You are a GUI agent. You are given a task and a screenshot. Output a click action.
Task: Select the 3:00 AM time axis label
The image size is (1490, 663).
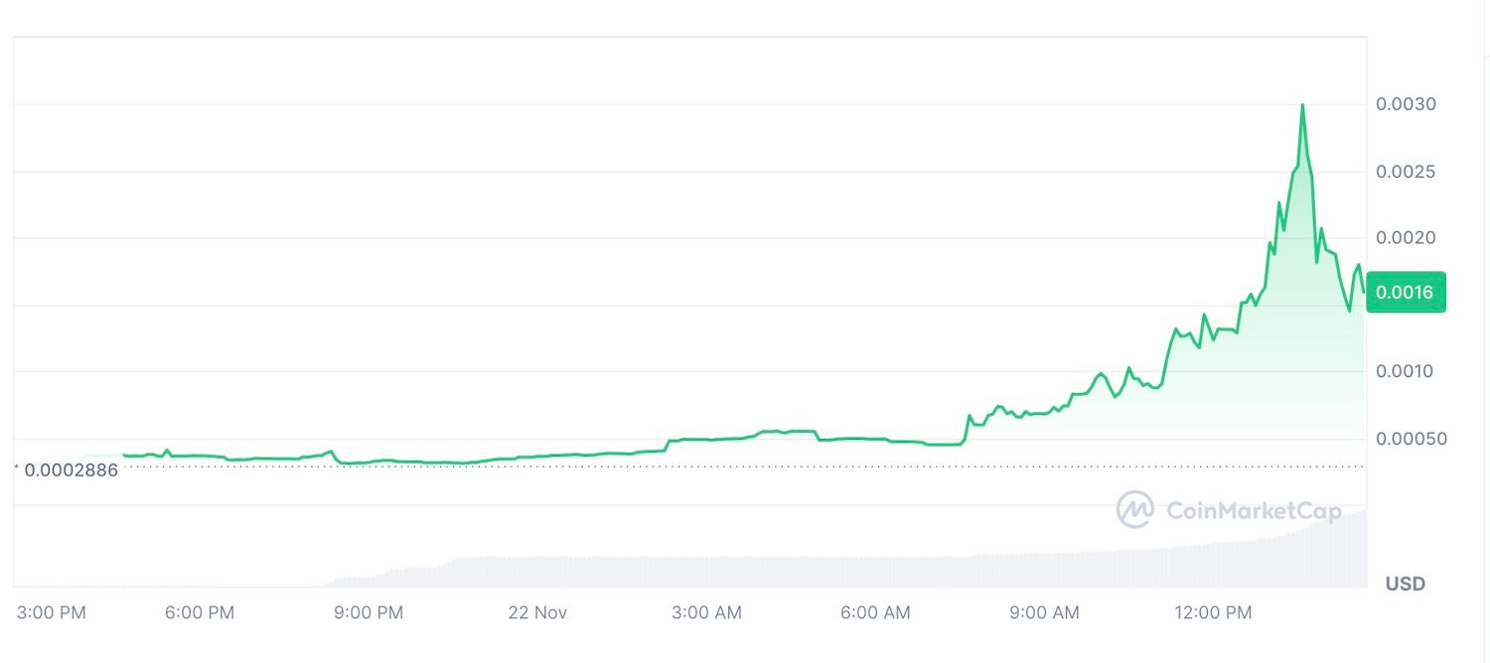click(x=706, y=612)
